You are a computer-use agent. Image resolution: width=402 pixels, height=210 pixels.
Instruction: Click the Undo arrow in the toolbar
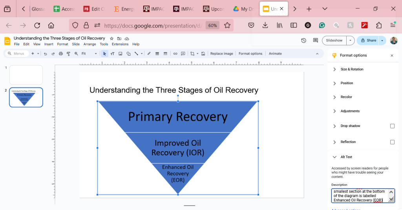click(x=46, y=54)
